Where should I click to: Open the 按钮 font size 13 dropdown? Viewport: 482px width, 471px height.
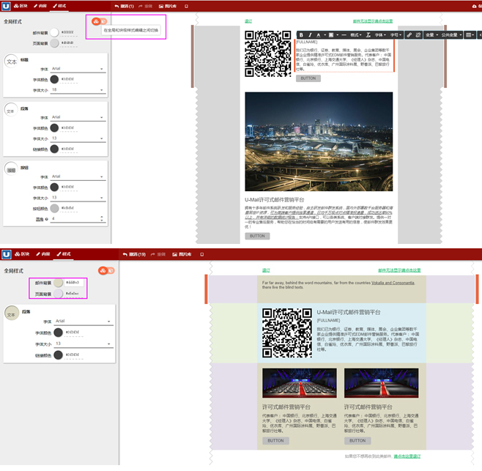(78, 198)
